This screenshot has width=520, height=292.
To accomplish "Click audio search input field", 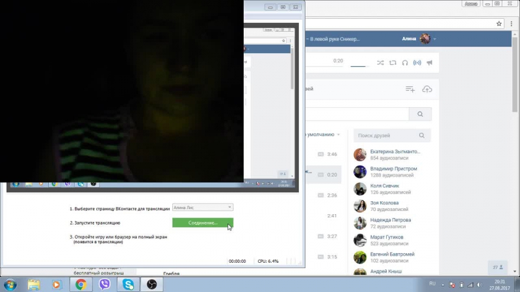I will pyautogui.click(x=357, y=114).
